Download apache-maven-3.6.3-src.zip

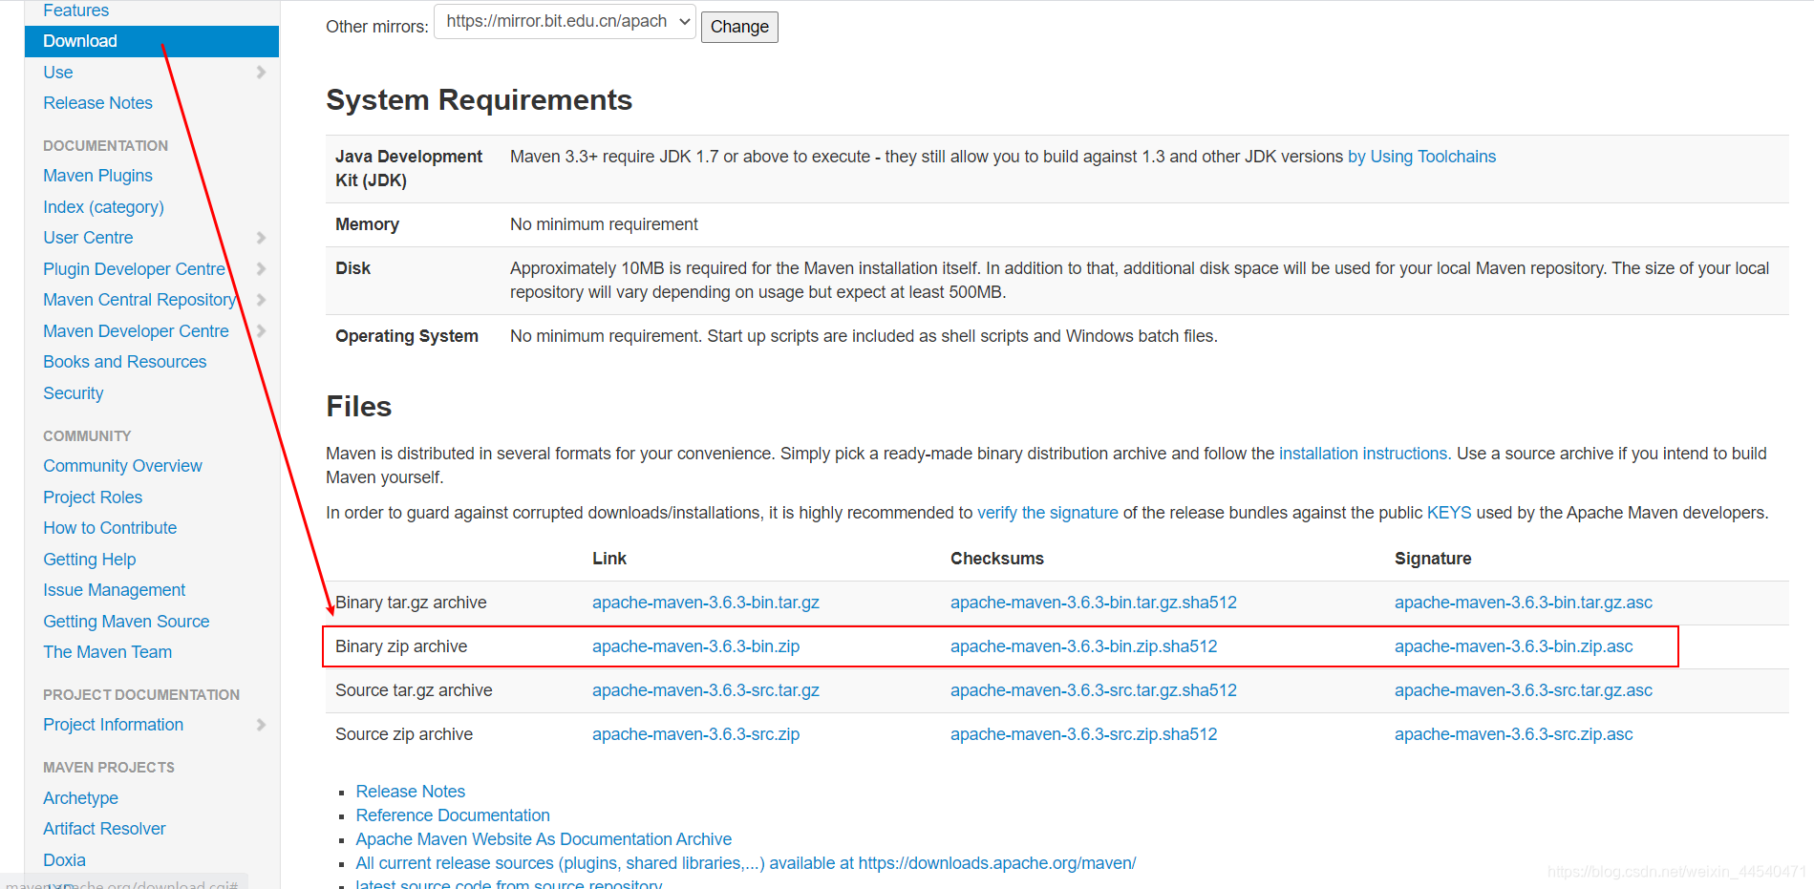(695, 734)
